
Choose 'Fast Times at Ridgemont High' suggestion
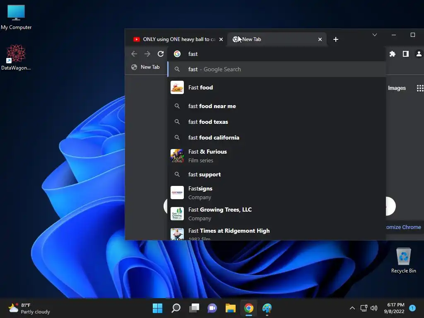(276, 233)
